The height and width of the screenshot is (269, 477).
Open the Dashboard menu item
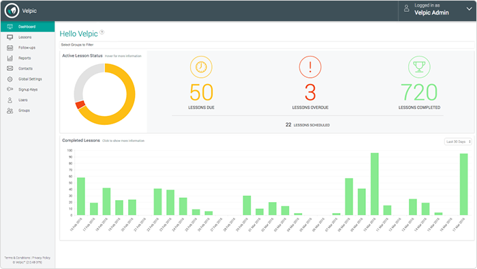point(28,27)
